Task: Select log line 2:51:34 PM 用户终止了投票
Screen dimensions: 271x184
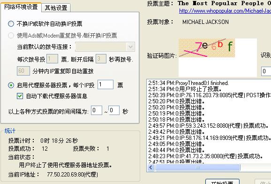Action: click(185, 89)
